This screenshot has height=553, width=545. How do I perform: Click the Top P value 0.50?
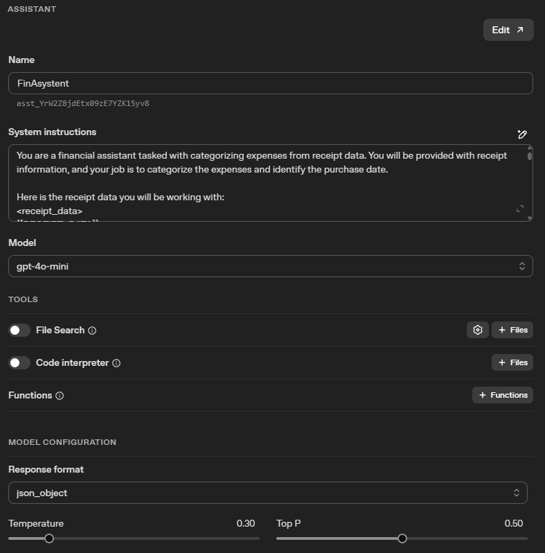(514, 523)
